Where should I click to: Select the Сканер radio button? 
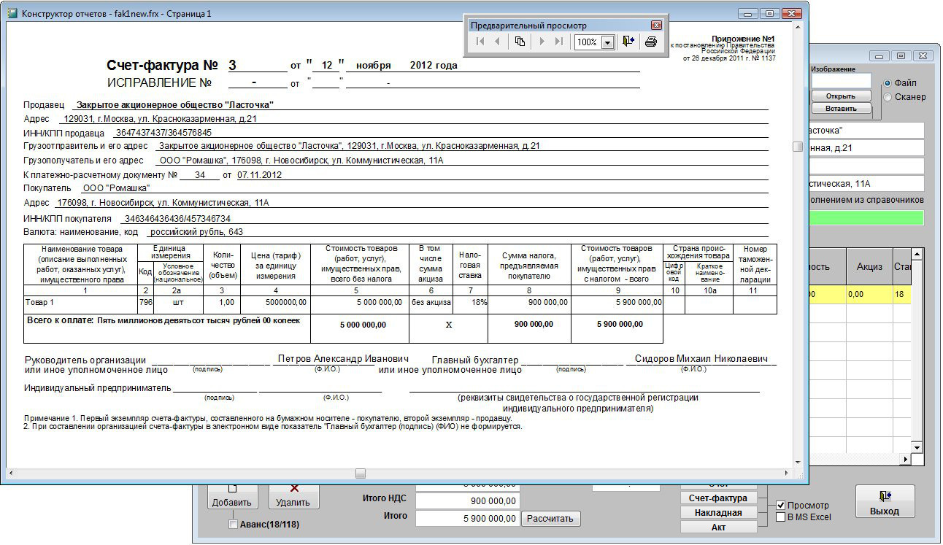click(888, 97)
